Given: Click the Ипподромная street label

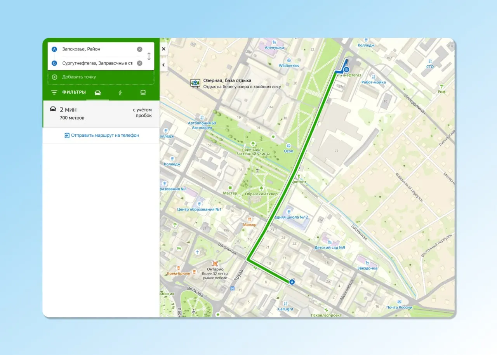Looking at the screenshot, I should coord(414,104).
